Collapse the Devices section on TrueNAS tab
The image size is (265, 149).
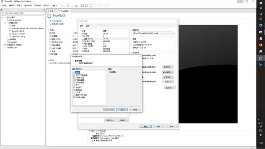(48, 30)
